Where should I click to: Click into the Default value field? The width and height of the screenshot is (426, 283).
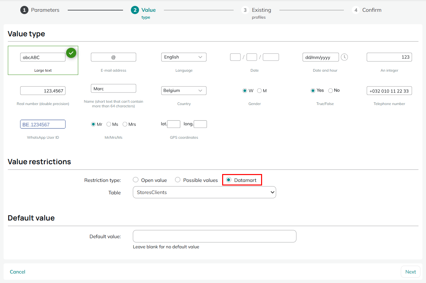coord(215,236)
